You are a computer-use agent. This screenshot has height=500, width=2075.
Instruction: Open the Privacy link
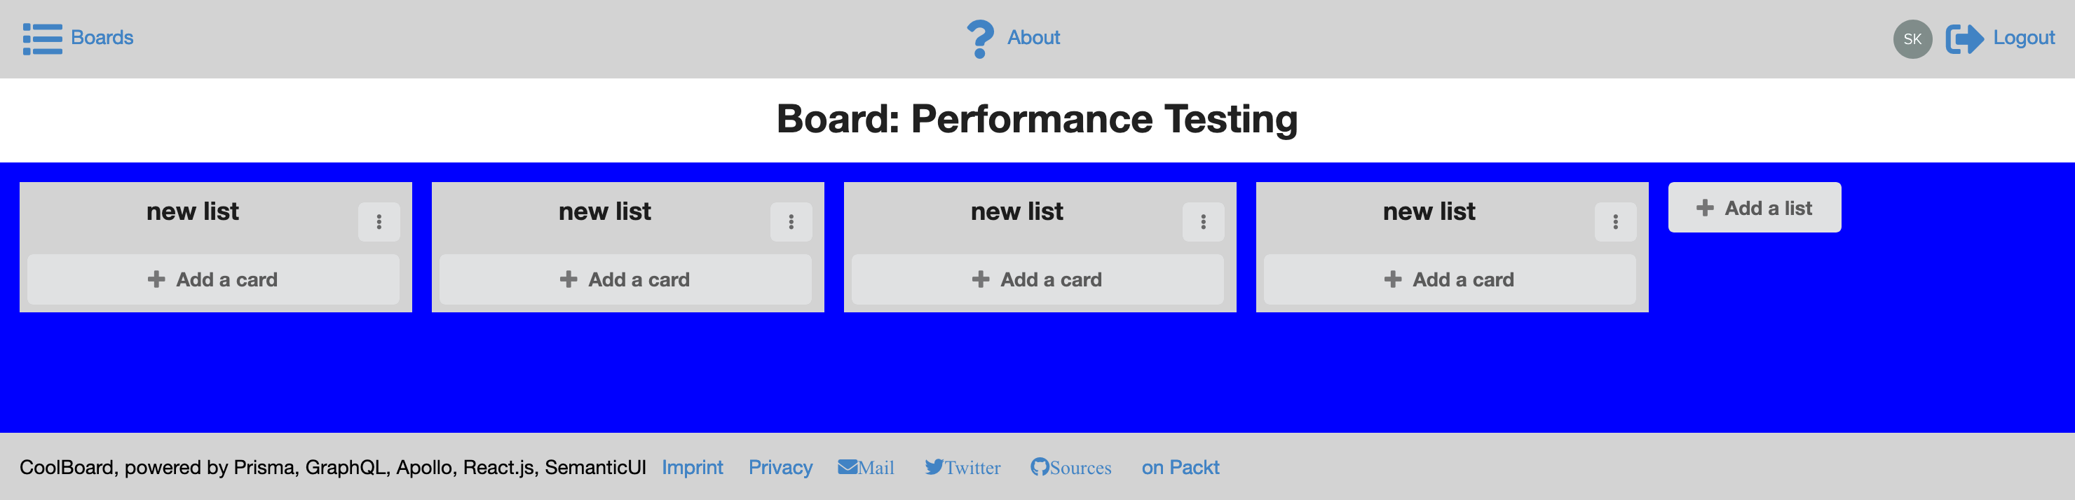click(x=780, y=467)
